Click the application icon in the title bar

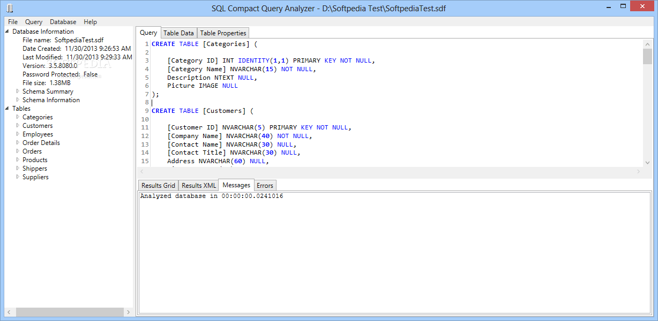click(10, 9)
